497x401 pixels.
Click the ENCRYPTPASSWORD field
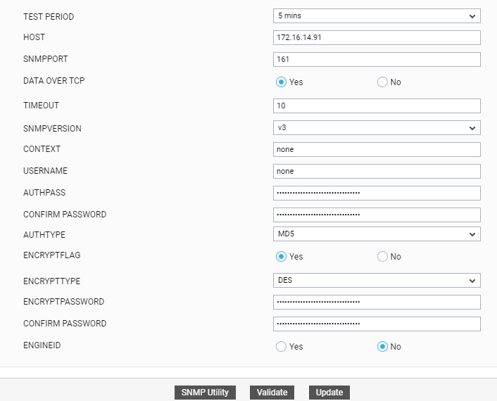point(377,303)
